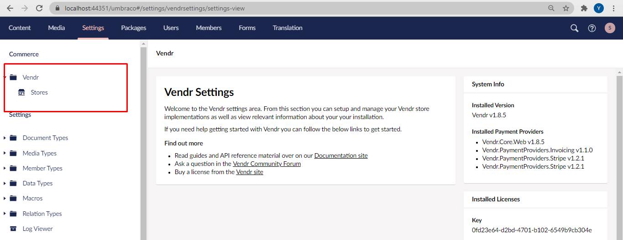Reload the current page
Screen dimensions: 623x240
tap(39, 8)
